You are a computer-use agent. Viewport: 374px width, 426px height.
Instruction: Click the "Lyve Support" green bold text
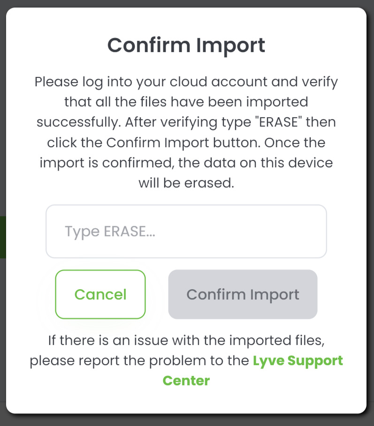[x=298, y=361]
